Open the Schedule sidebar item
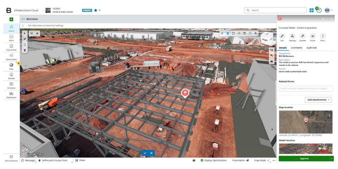Viewport: 338px width, 169px height. coord(11,85)
